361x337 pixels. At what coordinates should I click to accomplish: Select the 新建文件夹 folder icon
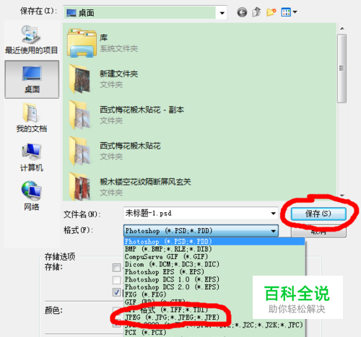click(81, 79)
